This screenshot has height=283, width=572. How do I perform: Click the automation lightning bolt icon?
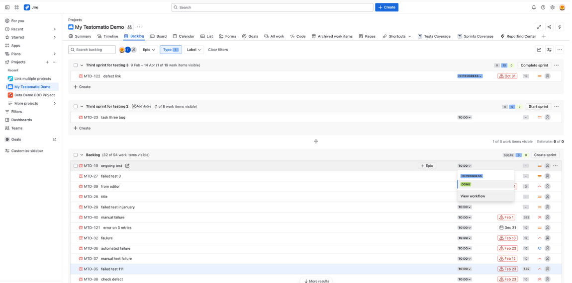[x=560, y=27]
